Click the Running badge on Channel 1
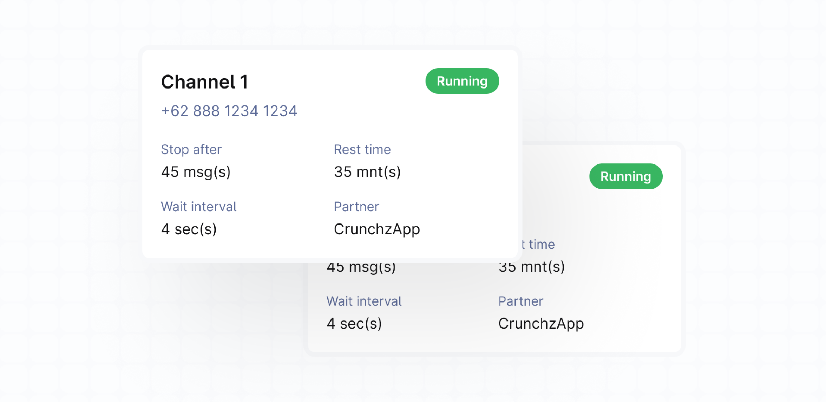Screen dimensions: 826x402 pyautogui.click(x=462, y=81)
